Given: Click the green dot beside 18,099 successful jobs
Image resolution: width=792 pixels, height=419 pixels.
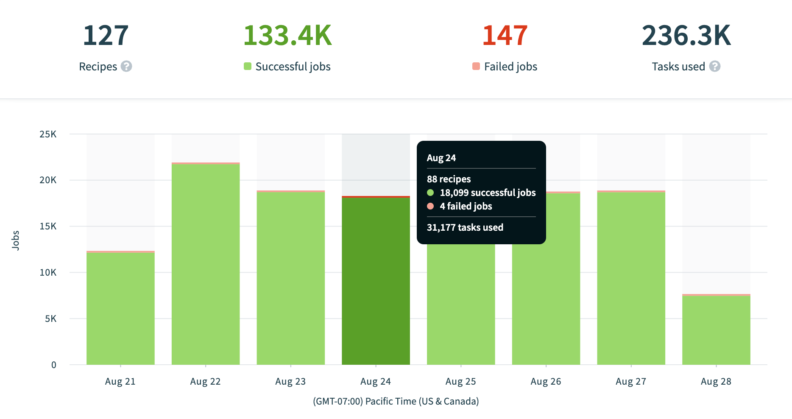Looking at the screenshot, I should point(431,193).
